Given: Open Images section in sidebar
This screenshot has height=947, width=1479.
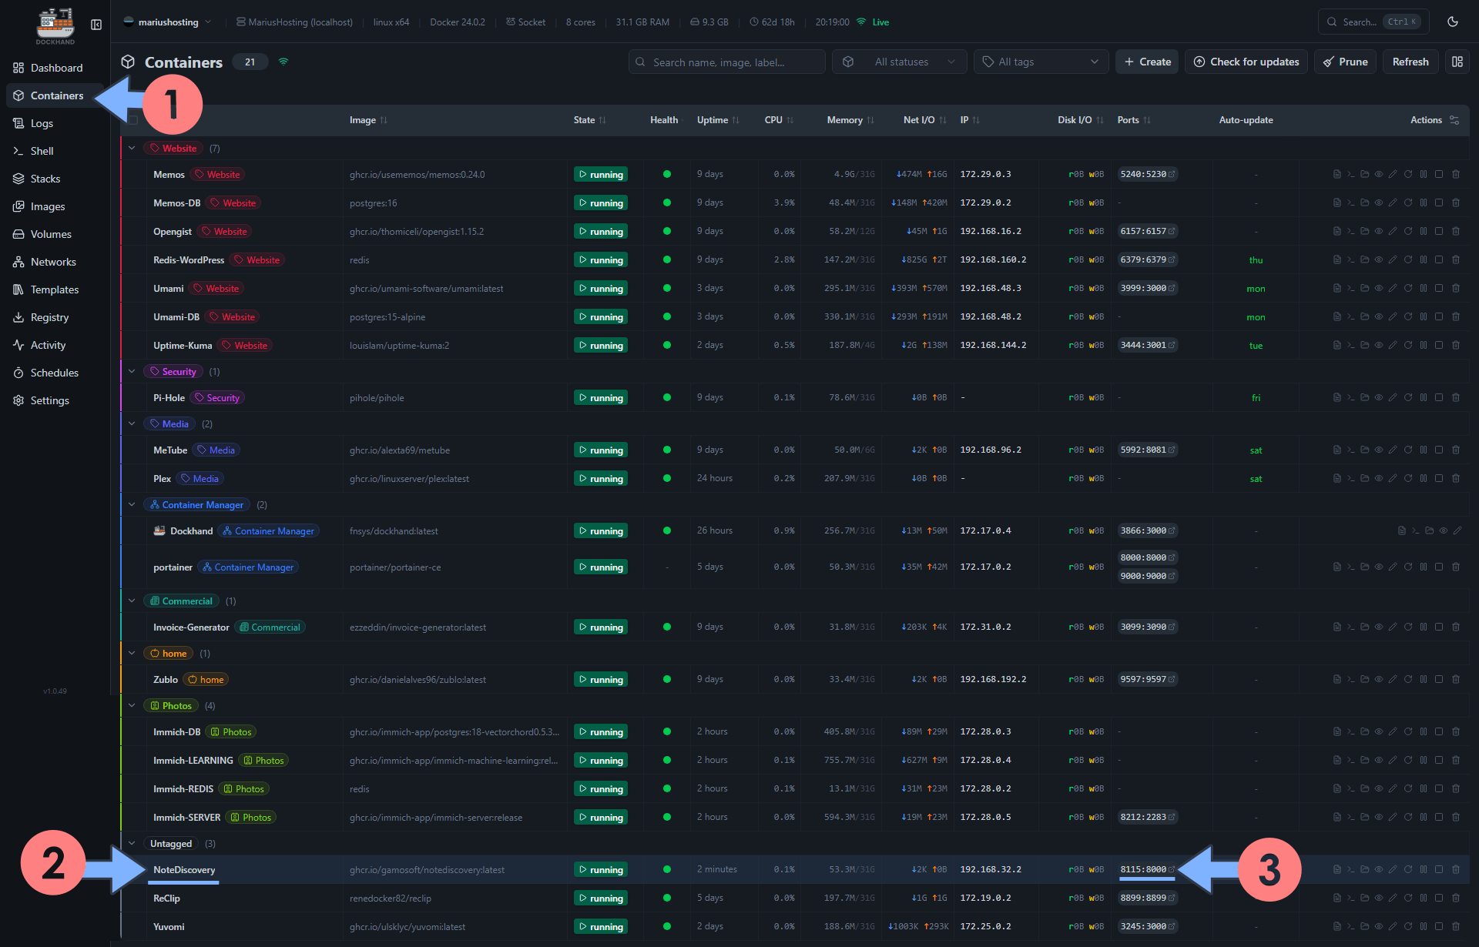Looking at the screenshot, I should 55,206.
